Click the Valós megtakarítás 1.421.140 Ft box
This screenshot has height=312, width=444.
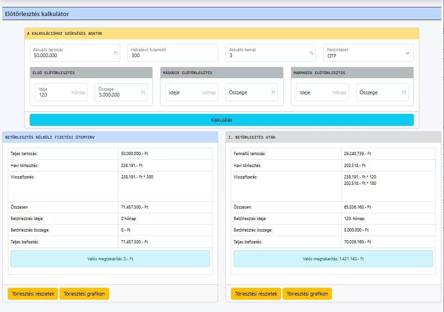(333, 258)
